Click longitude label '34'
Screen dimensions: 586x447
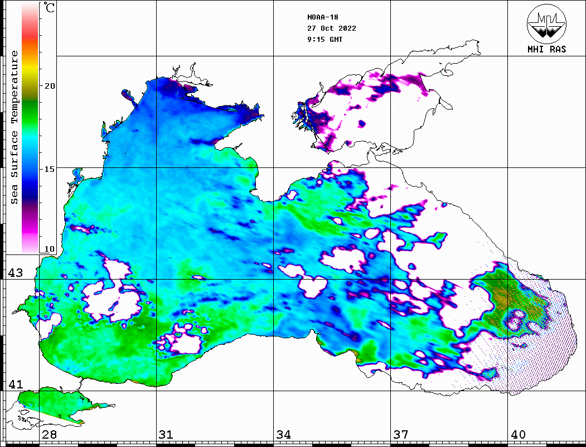tap(283, 434)
